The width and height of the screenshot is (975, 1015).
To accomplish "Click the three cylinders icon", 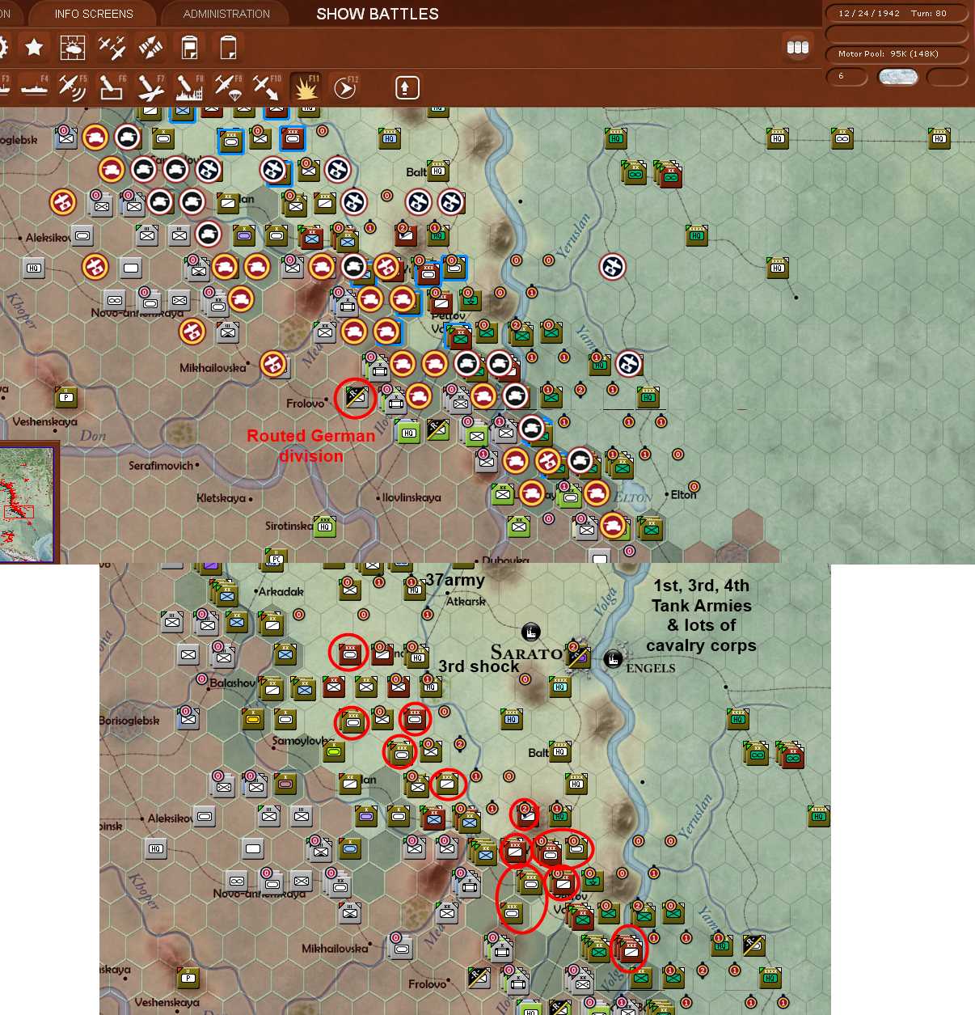I will pos(798,48).
